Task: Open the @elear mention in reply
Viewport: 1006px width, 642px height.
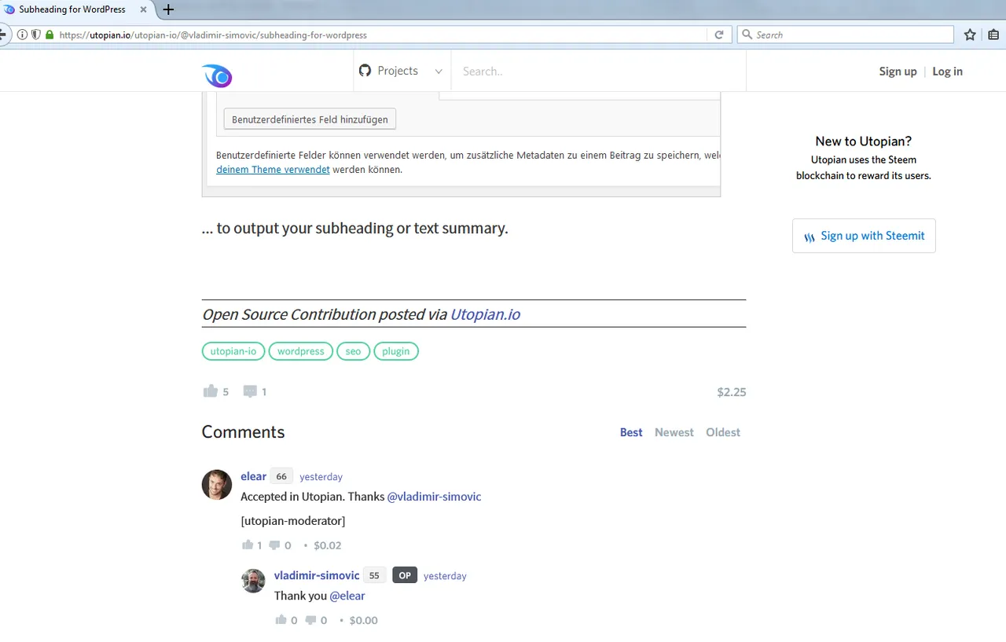Action: (x=347, y=596)
